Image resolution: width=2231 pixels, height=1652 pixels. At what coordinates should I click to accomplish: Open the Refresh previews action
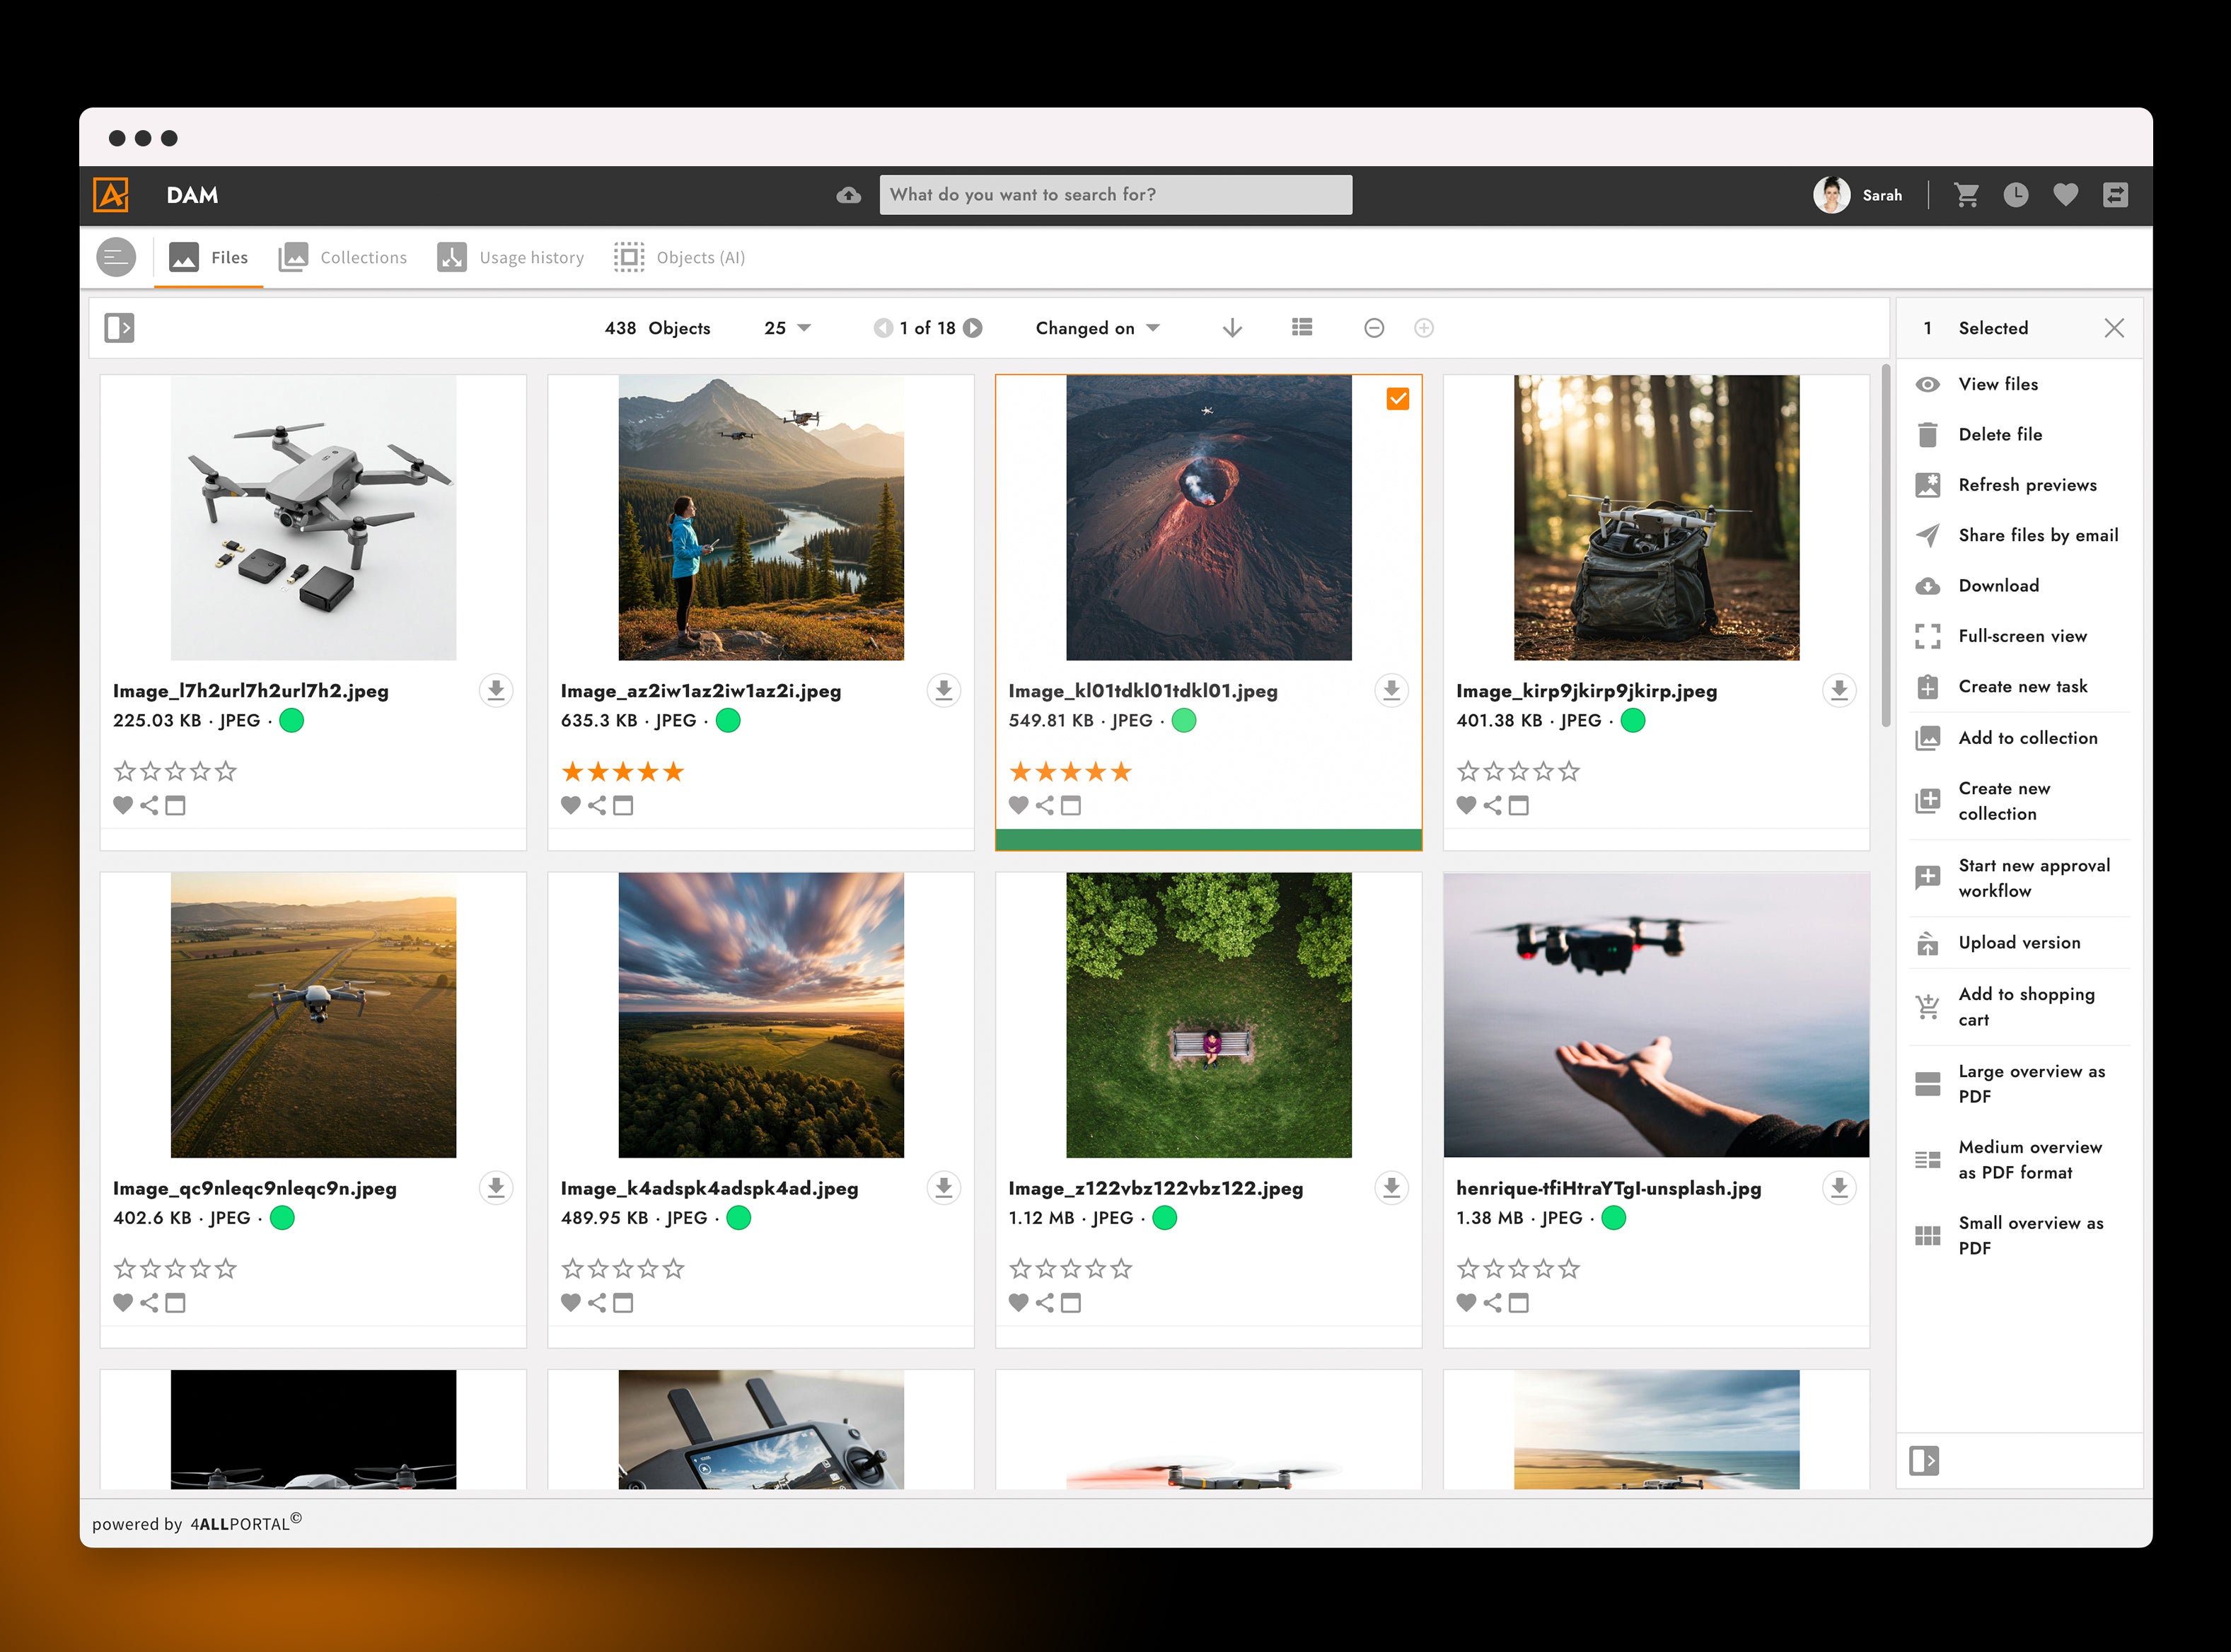[2027, 485]
